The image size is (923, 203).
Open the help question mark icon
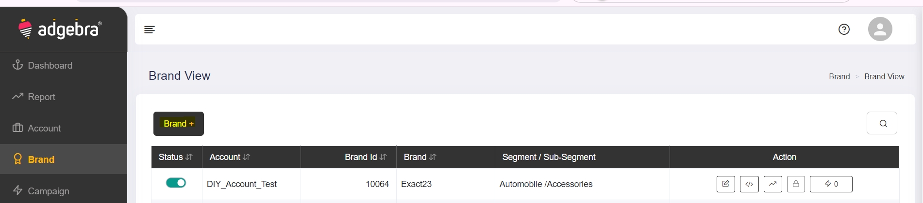(844, 29)
